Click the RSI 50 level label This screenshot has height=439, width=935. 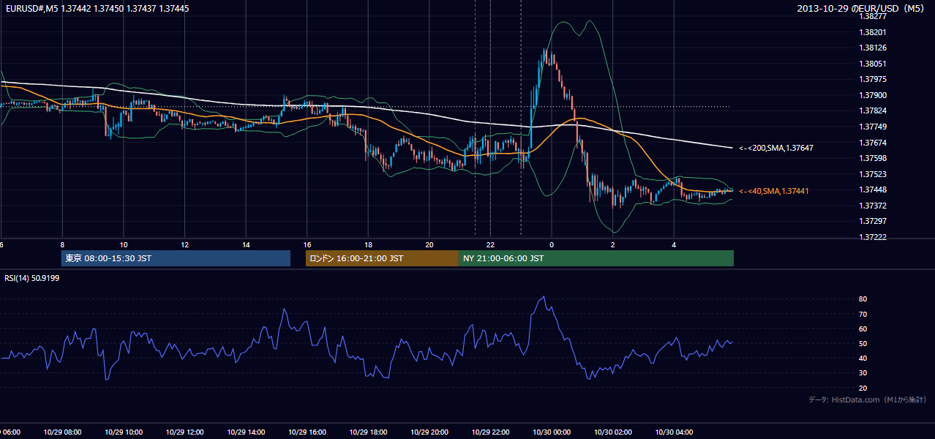pos(863,343)
